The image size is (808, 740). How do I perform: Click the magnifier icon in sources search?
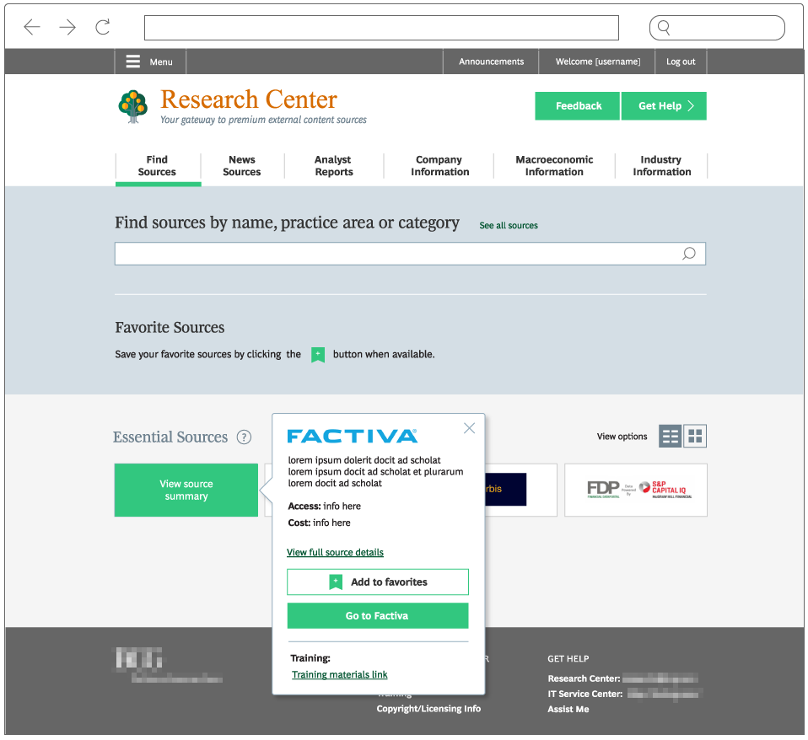pyautogui.click(x=689, y=254)
